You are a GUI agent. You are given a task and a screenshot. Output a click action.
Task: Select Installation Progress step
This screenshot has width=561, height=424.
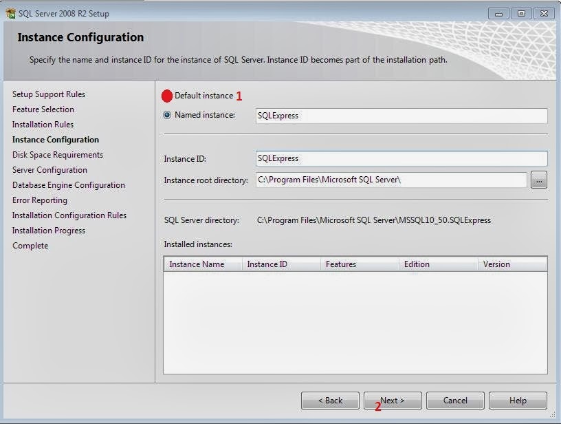(49, 231)
